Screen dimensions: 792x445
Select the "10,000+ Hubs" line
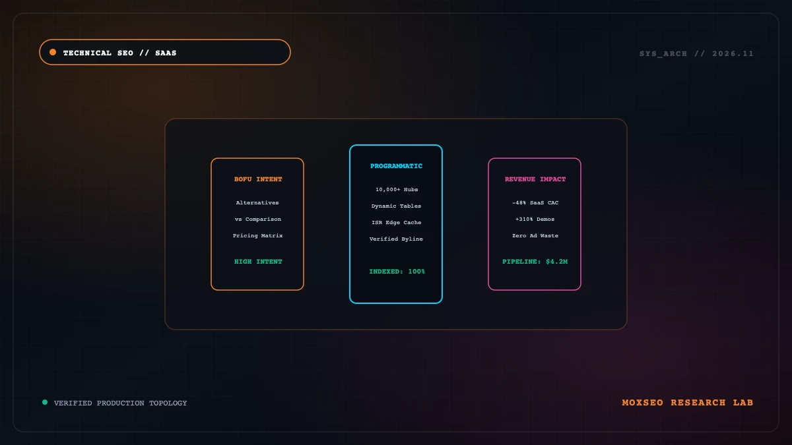pyautogui.click(x=396, y=189)
